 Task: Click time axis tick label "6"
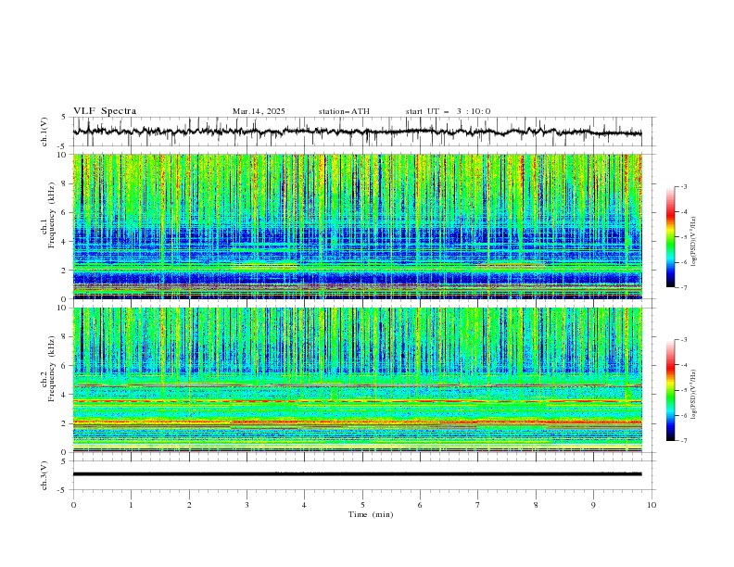coord(420,505)
